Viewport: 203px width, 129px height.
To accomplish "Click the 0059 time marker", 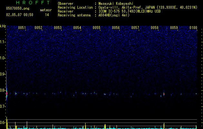I will click(174, 28).
